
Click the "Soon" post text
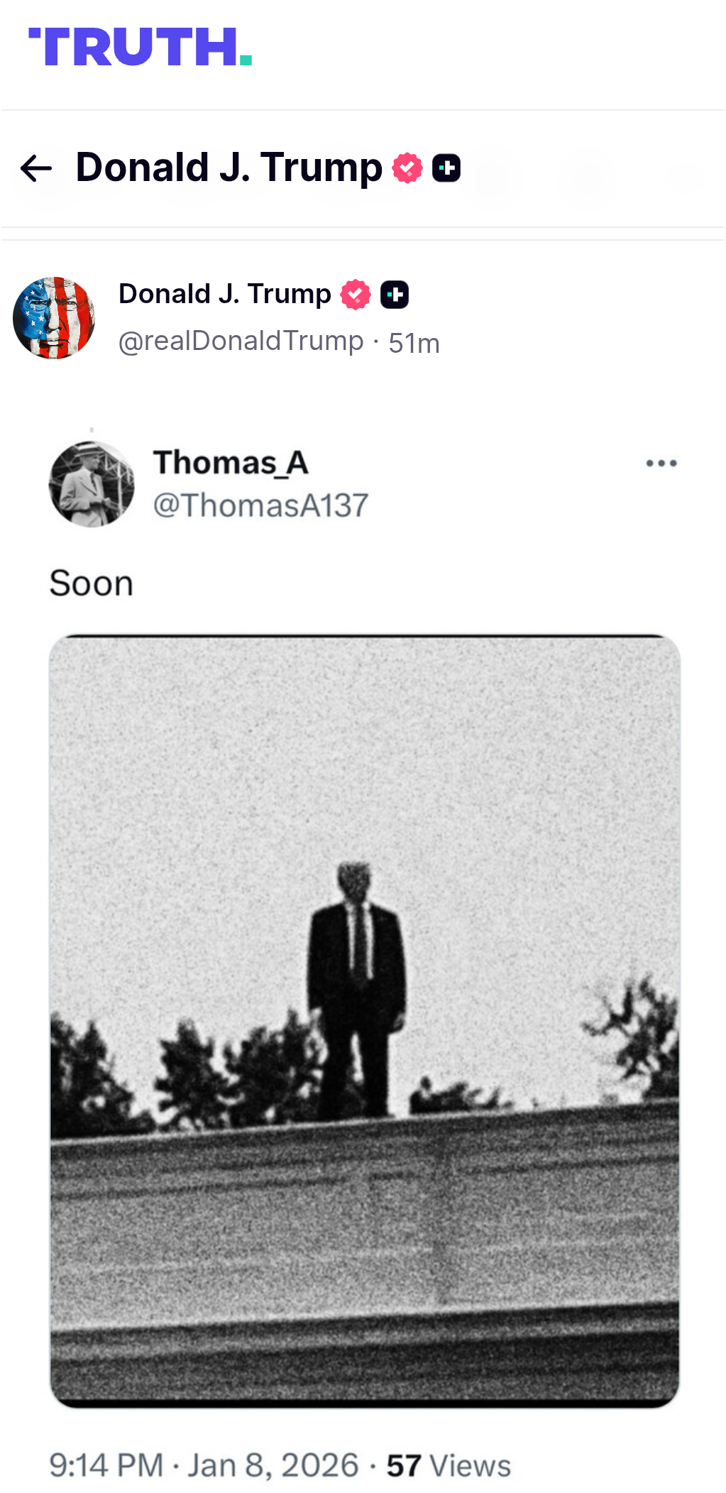coord(92,584)
